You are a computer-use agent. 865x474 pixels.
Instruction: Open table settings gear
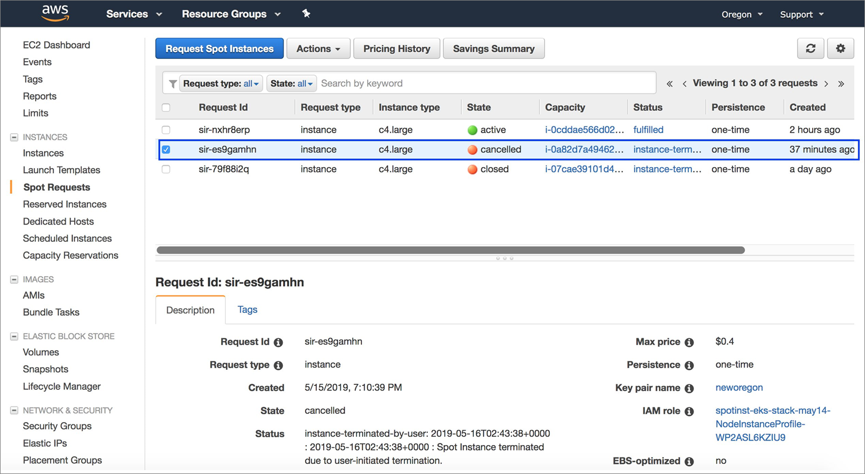(x=840, y=48)
